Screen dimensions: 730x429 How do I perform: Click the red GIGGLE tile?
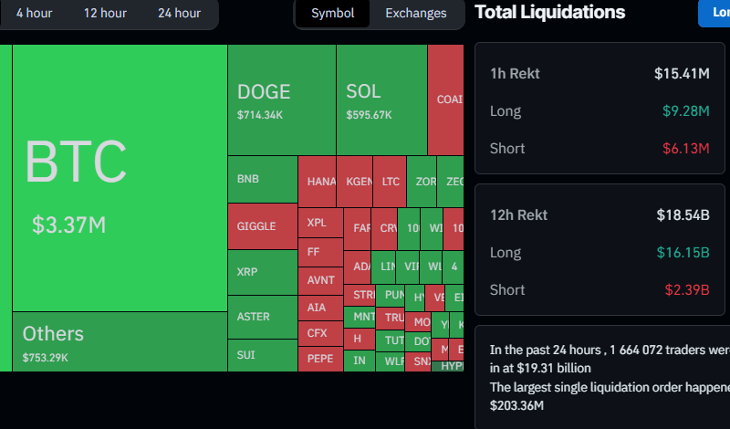(x=262, y=226)
